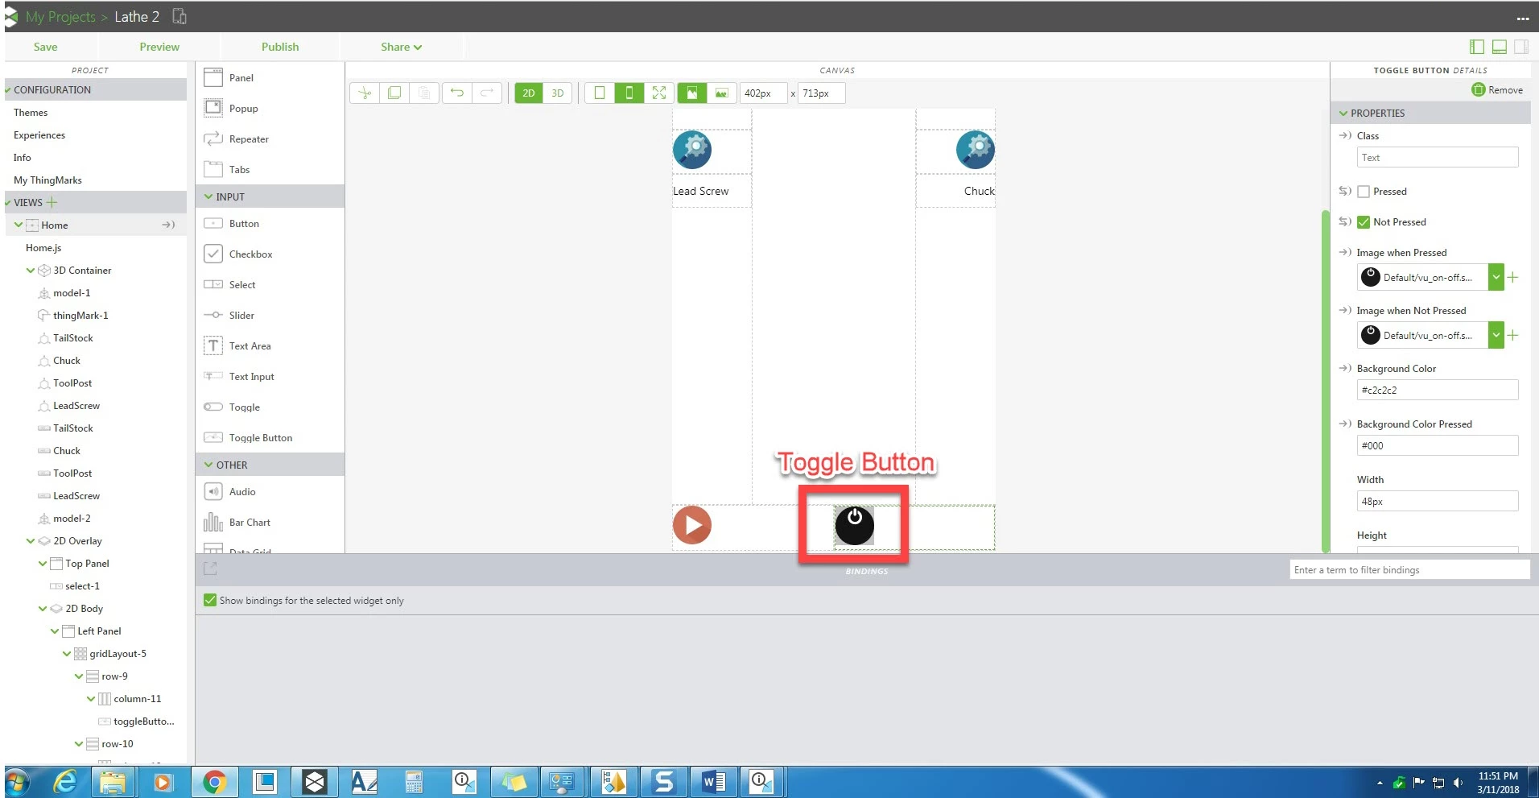1539x798 pixels.
Task: Open Google Chrome from the taskbar
Action: coord(214,782)
